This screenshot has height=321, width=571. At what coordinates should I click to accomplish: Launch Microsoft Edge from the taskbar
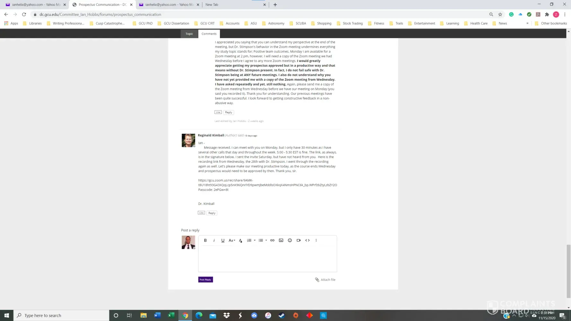tap(199, 316)
